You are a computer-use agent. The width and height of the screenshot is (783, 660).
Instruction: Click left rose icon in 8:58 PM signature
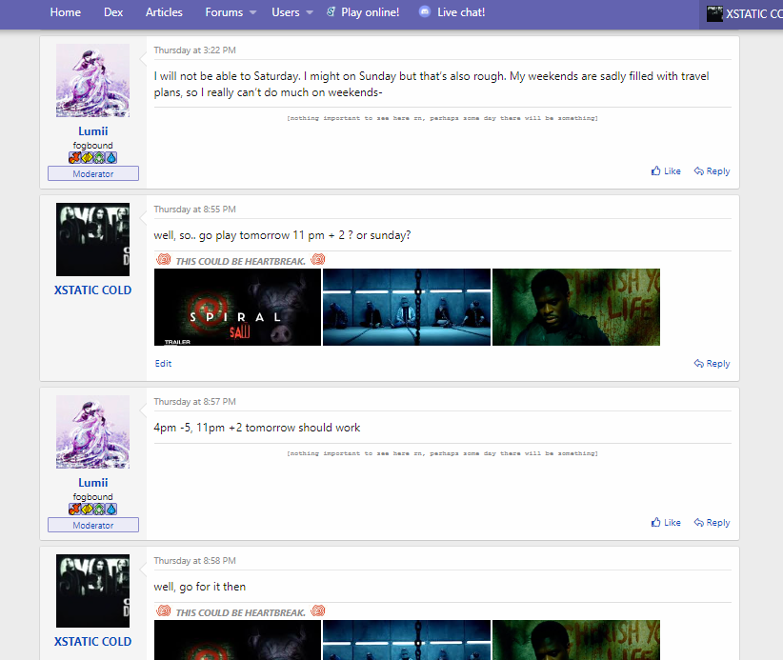163,611
